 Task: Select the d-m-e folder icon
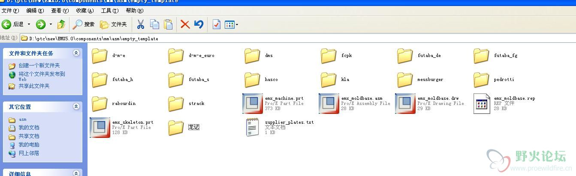point(100,56)
